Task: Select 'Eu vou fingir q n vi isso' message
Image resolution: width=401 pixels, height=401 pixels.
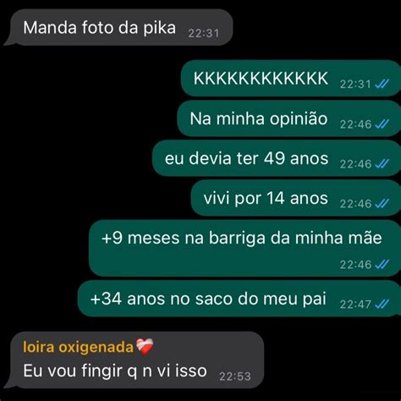Action: click(135, 360)
